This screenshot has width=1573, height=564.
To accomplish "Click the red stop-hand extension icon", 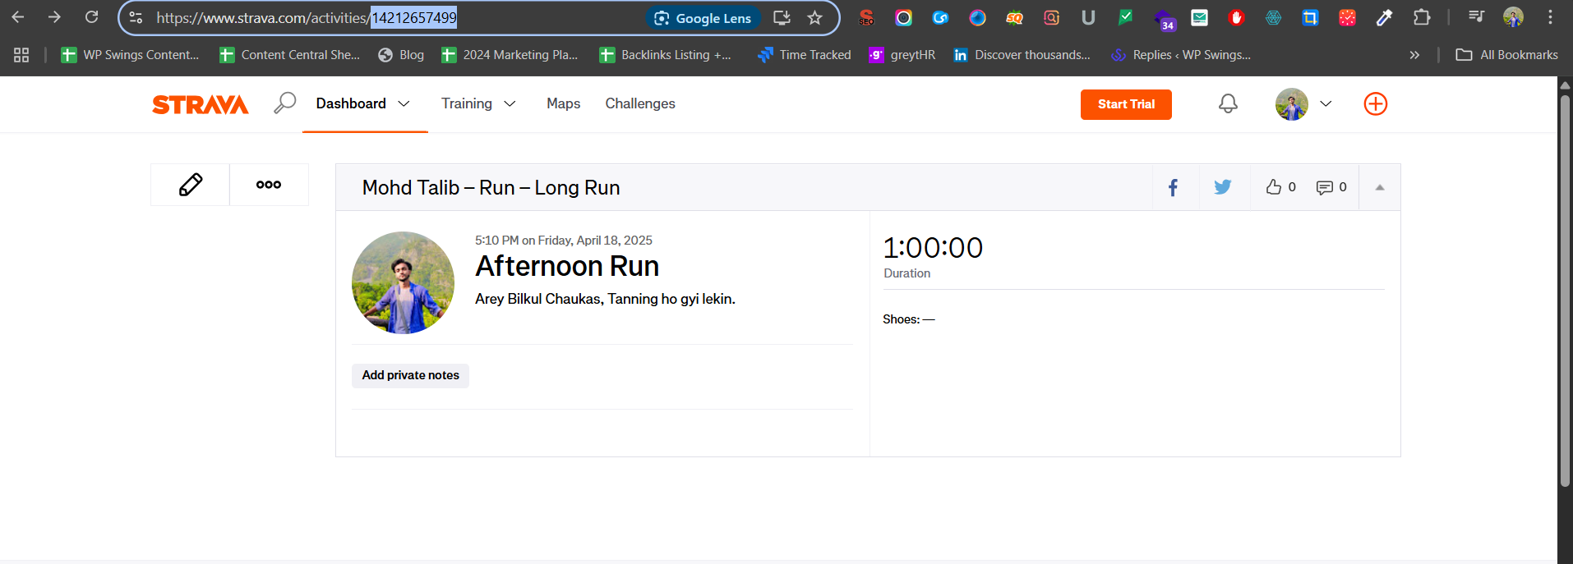I will [x=1236, y=17].
